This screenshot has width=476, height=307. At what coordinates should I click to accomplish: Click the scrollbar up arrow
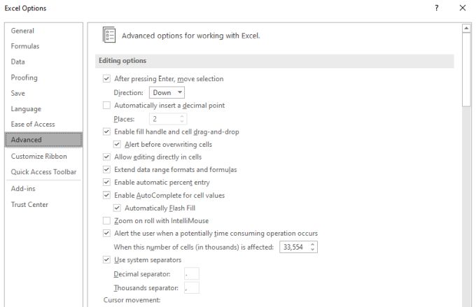466,29
